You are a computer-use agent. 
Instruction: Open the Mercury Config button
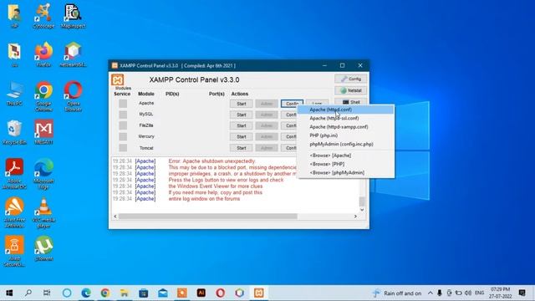(289, 137)
